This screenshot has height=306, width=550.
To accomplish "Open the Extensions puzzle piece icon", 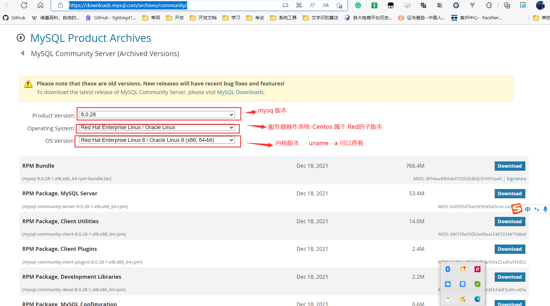I will pyautogui.click(x=489, y=5).
